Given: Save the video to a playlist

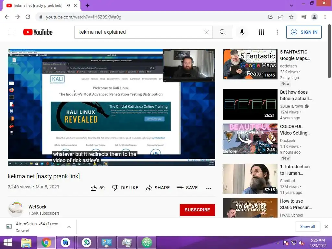Looking at the screenshot, I should point(187,188).
